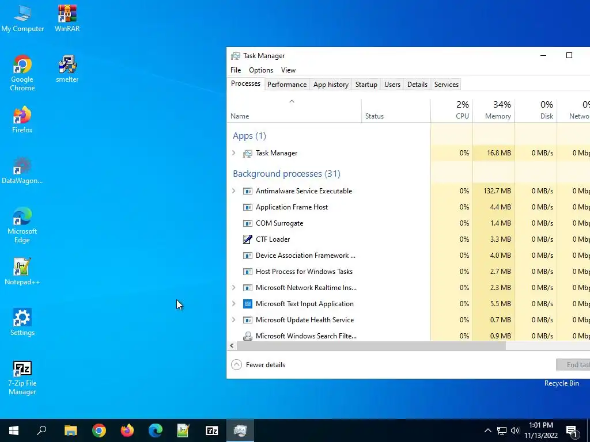Viewport: 590px width, 442px height.
Task: Show hidden system tray icons
Action: 487,430
